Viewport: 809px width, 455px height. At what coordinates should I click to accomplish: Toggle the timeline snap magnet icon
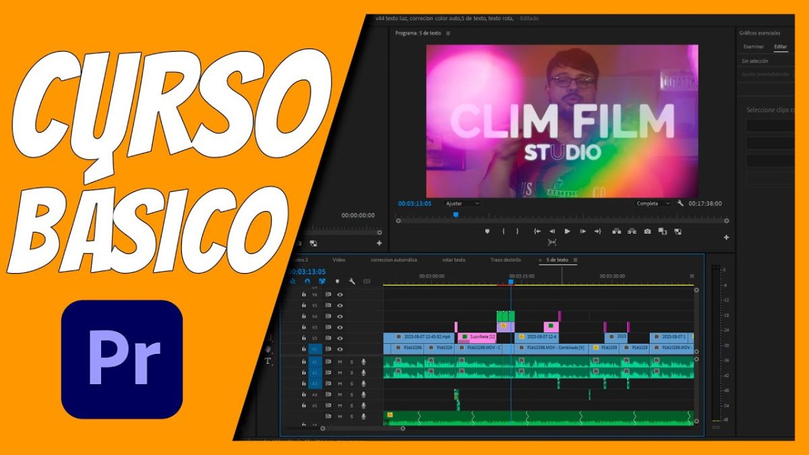pos(307,281)
